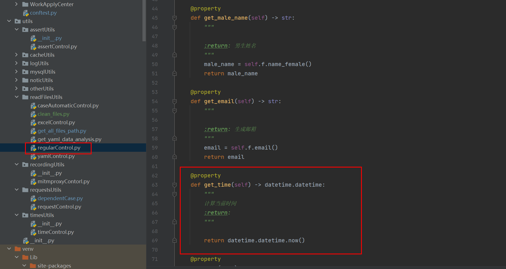The width and height of the screenshot is (506, 269).
Task: Collapse the assertUtils folder
Action: click(17, 30)
